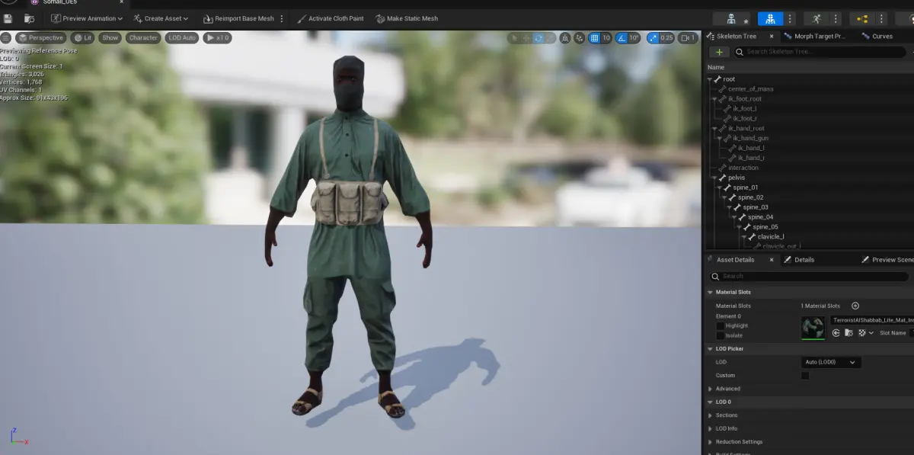Select the pelvis bone
914x455 pixels.
[737, 178]
